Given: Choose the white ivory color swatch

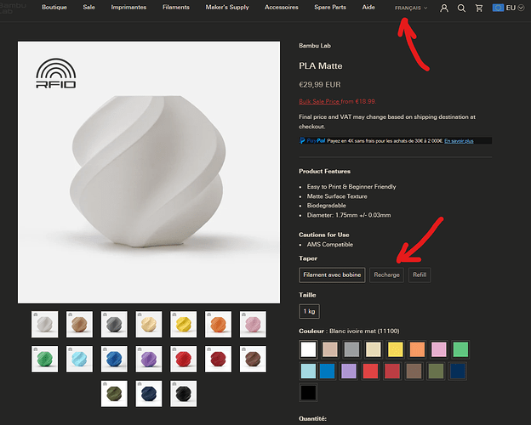Looking at the screenshot, I should coord(308,349).
